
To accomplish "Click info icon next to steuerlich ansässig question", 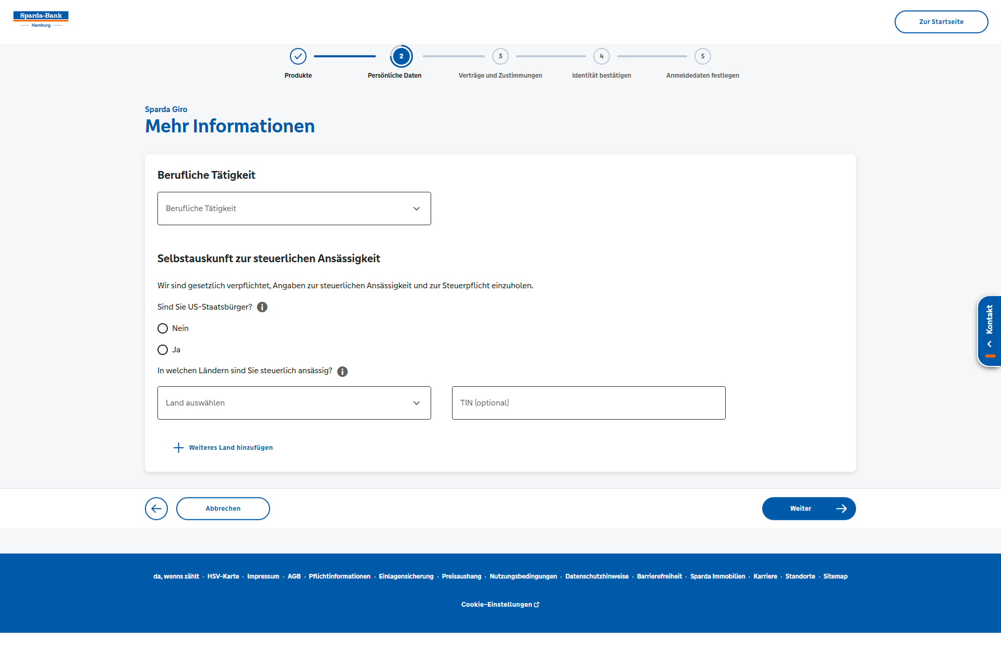I will pos(343,371).
